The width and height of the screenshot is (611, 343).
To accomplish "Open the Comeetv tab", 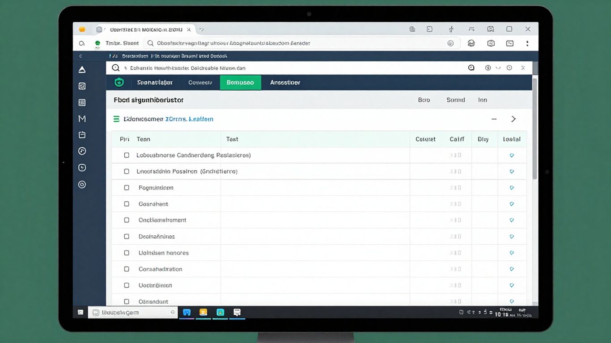I will tap(200, 83).
